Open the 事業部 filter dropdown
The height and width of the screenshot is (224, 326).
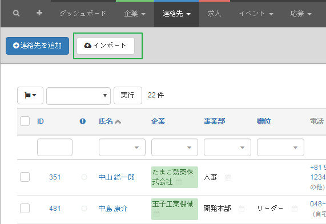click(x=227, y=148)
